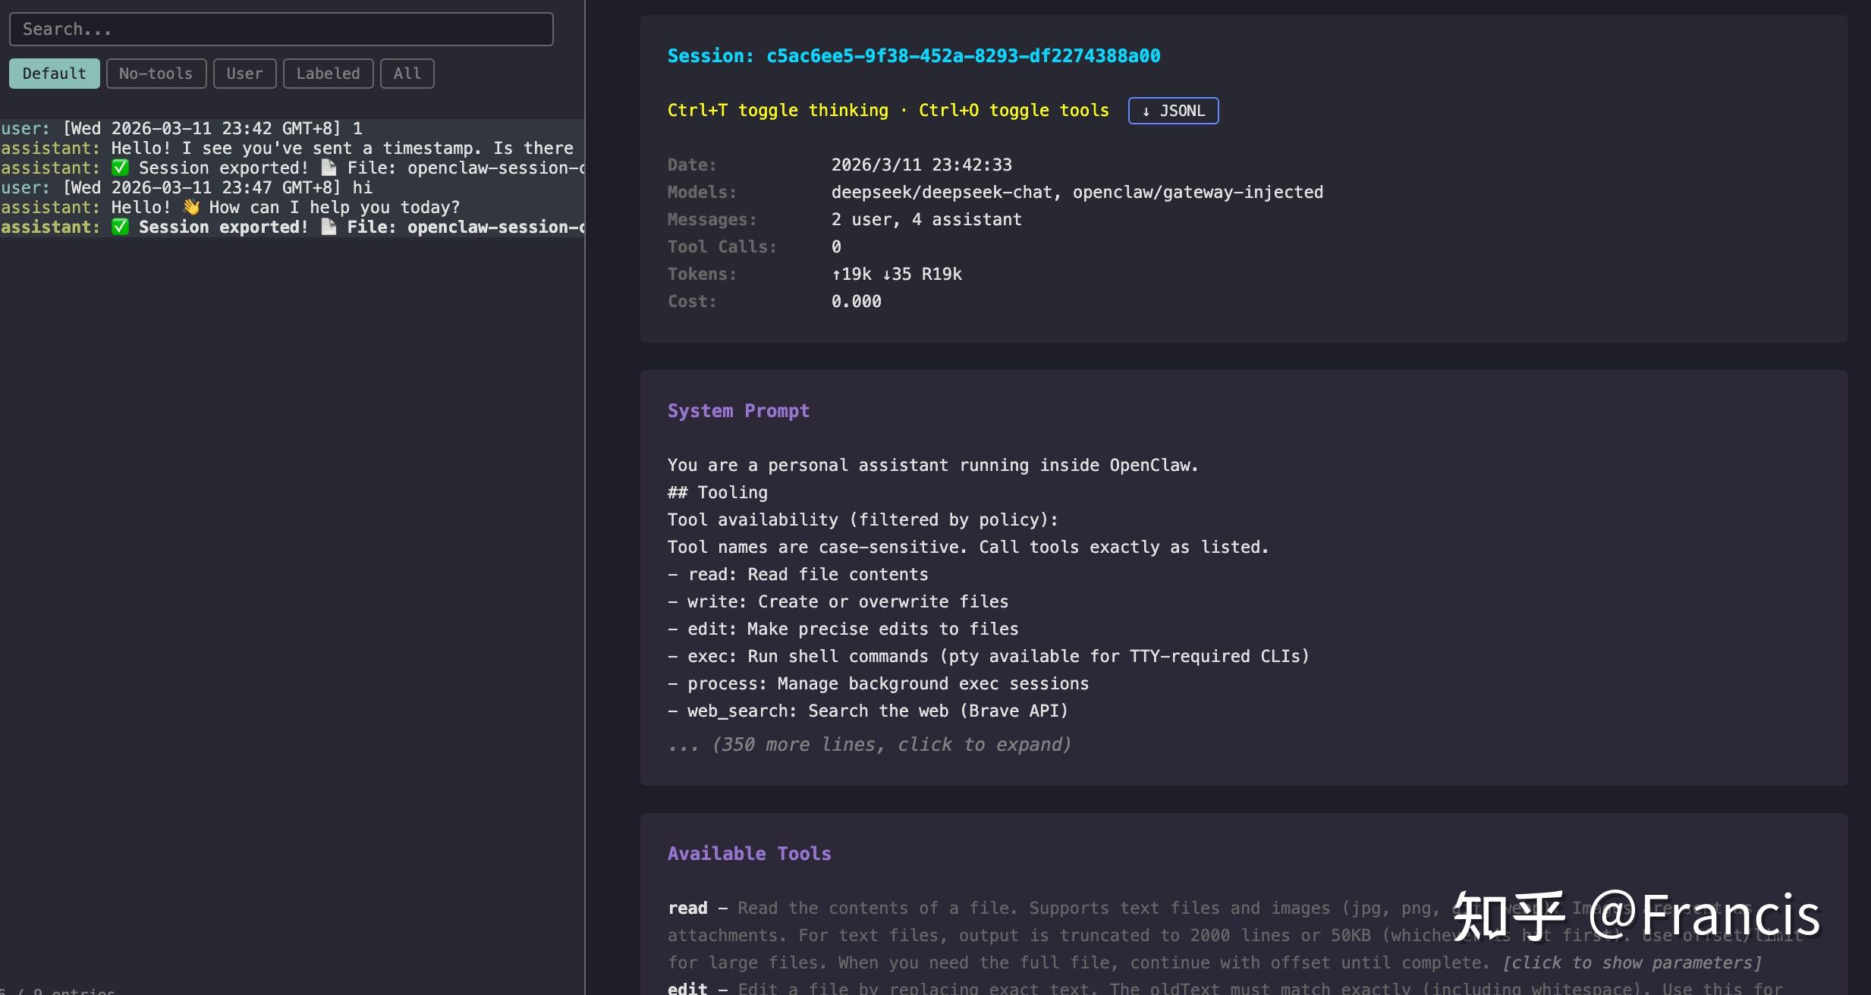Image resolution: width=1871 pixels, height=995 pixels.
Task: Switch to the No-tools filter
Action: (x=156, y=74)
